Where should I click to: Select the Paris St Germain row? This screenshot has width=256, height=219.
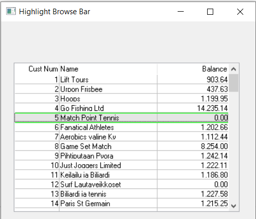(x=122, y=203)
